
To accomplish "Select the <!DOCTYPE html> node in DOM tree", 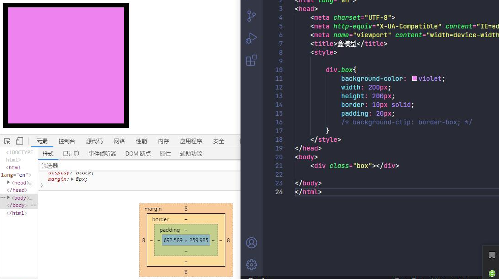I will pos(19,156).
